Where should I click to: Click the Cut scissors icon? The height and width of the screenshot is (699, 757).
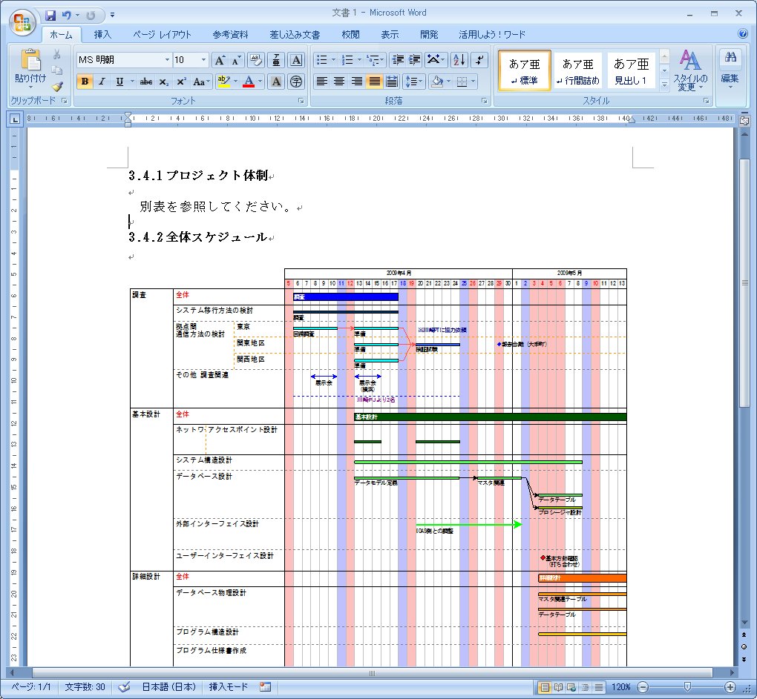click(x=57, y=55)
